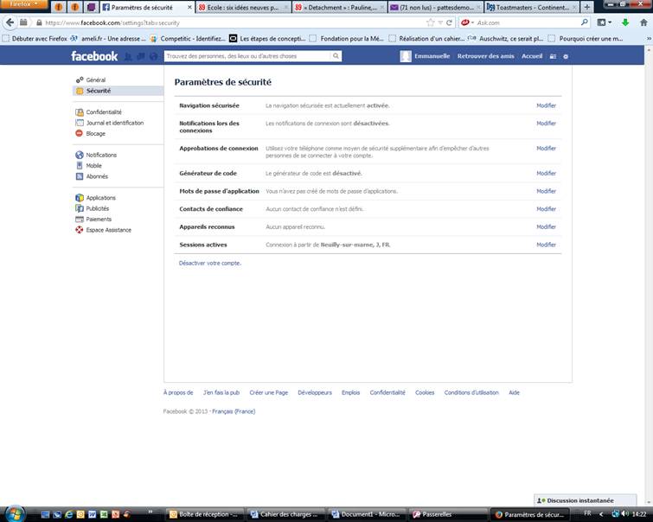Open the Ask.com search engine dropdown
This screenshot has width=653, height=522.
coord(468,22)
